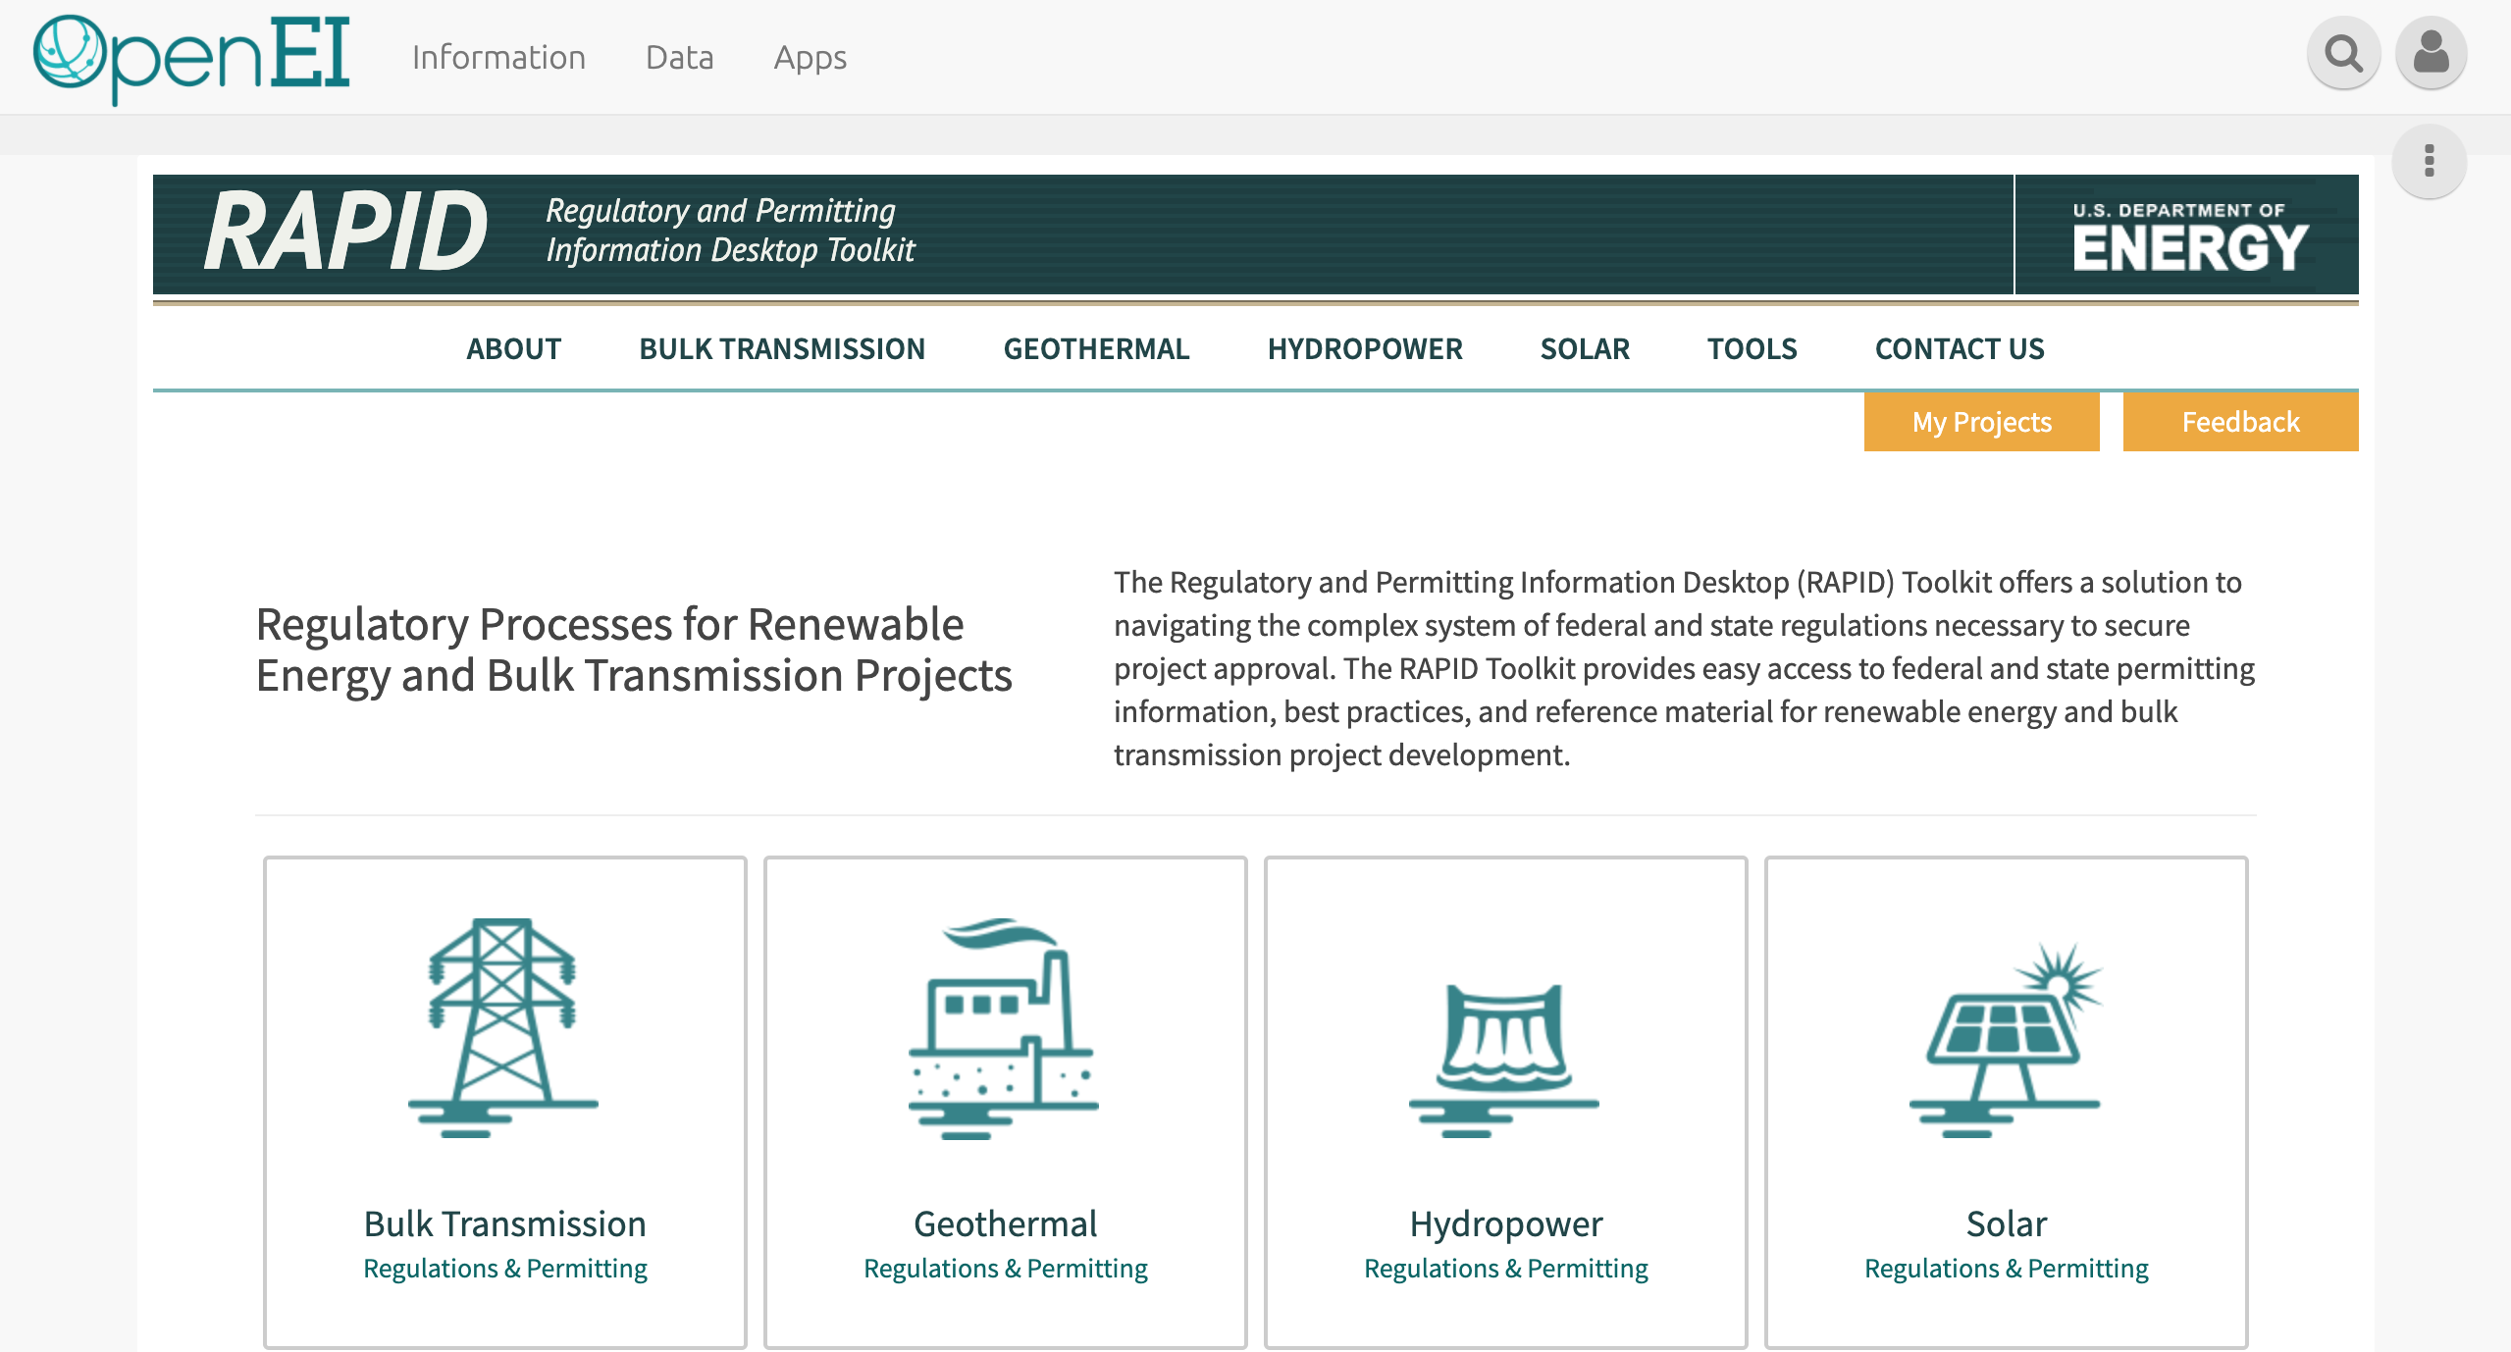Image resolution: width=2511 pixels, height=1352 pixels.
Task: Click the tagline Regulatory and Permitting Information Desktop Toolkit
Action: coord(730,231)
